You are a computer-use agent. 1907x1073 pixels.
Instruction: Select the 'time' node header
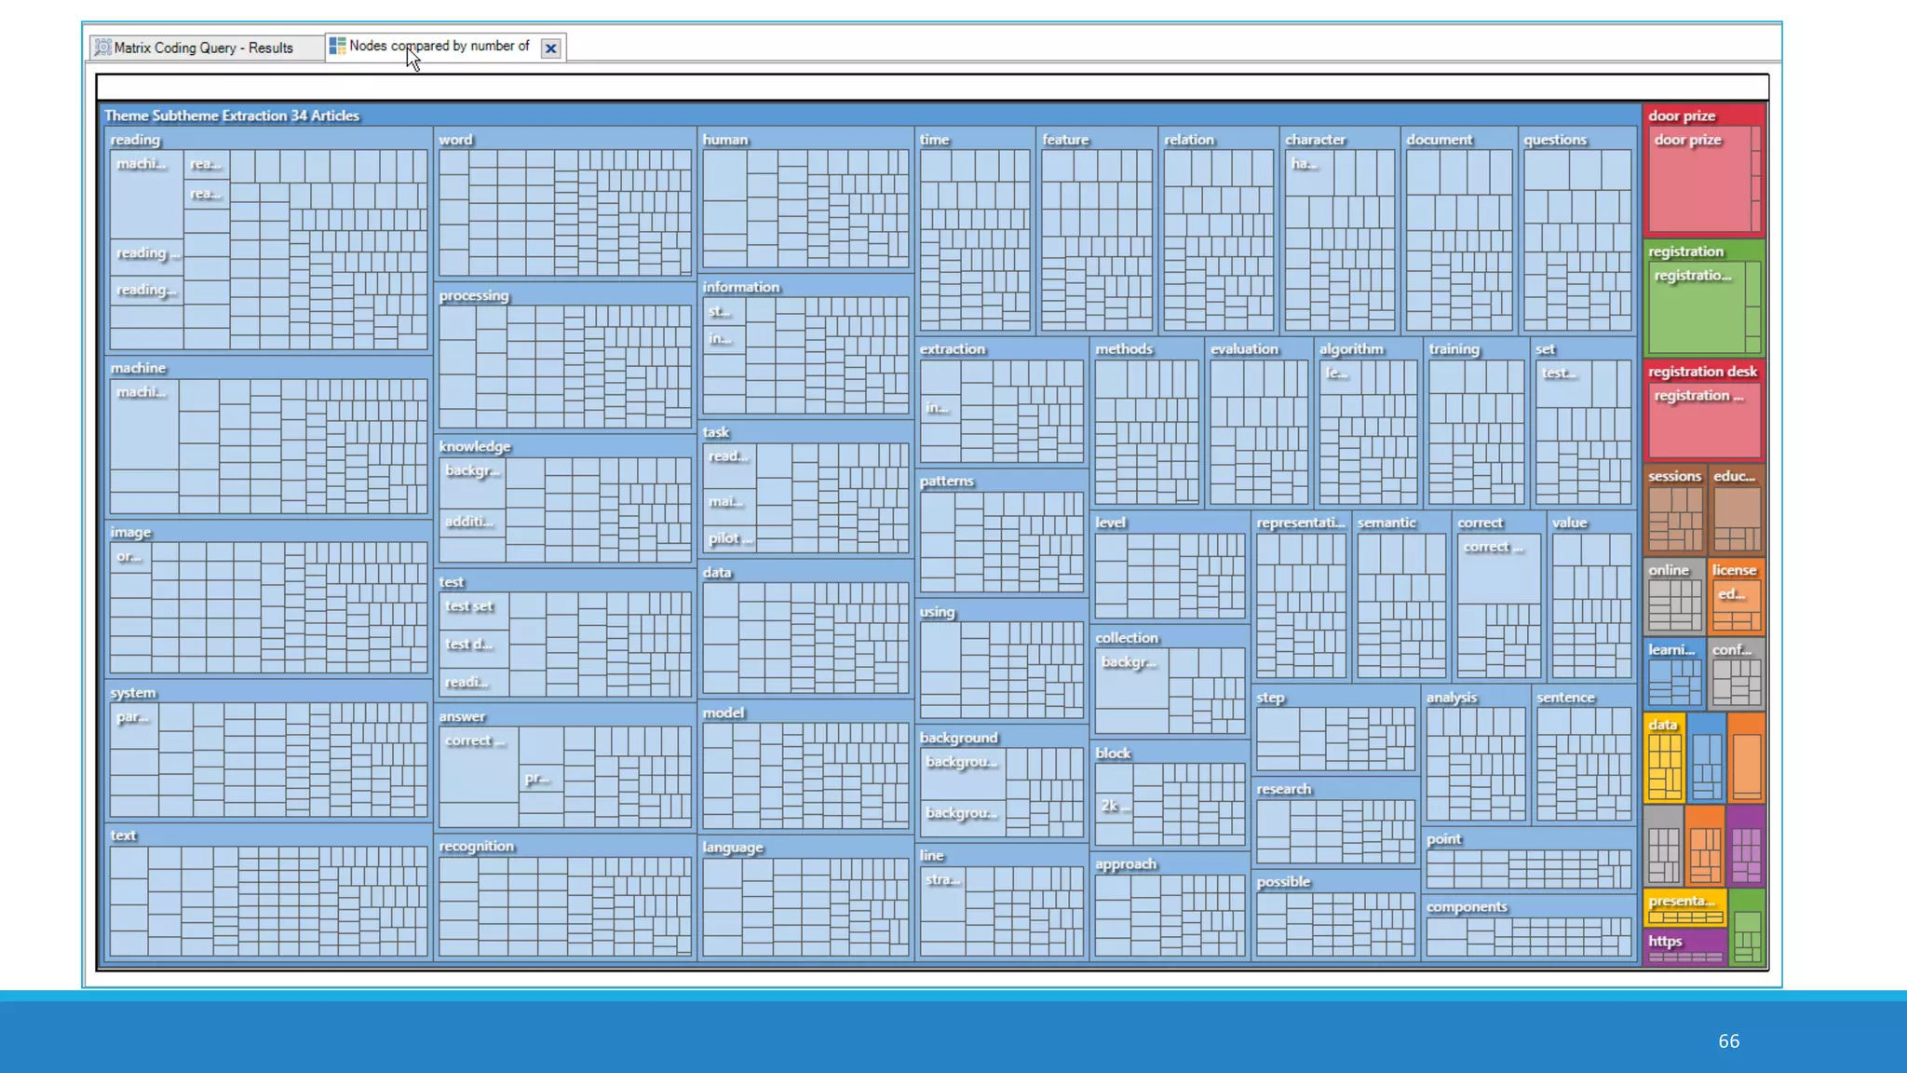point(935,140)
